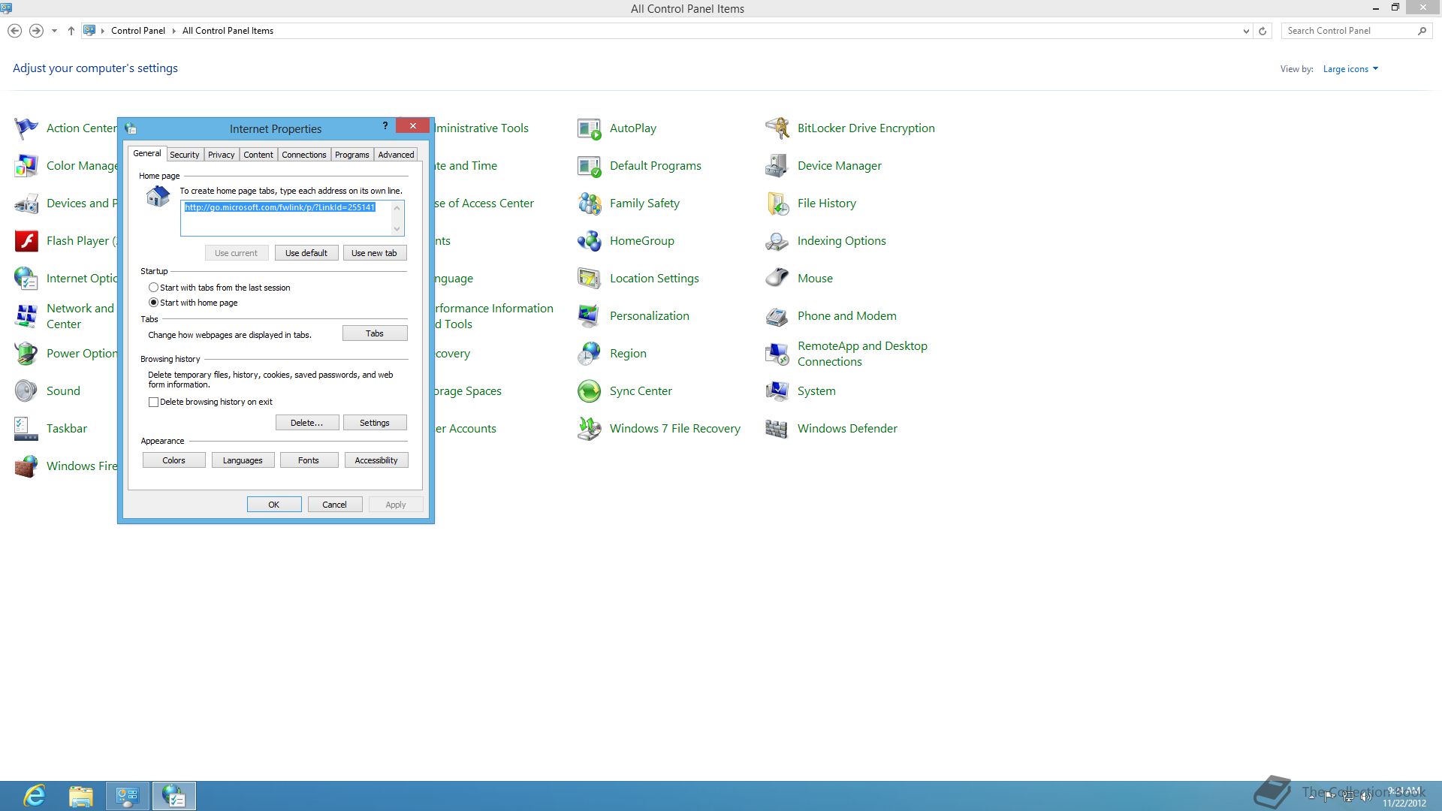
Task: Click the Family Safety icon
Action: point(590,204)
